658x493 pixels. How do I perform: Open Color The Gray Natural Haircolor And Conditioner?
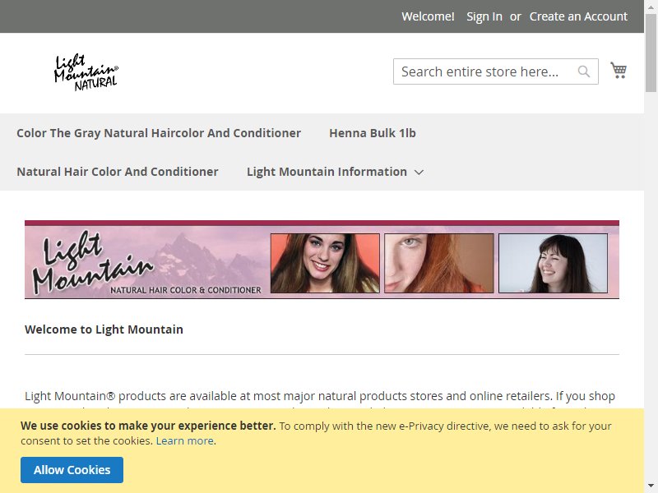click(159, 133)
